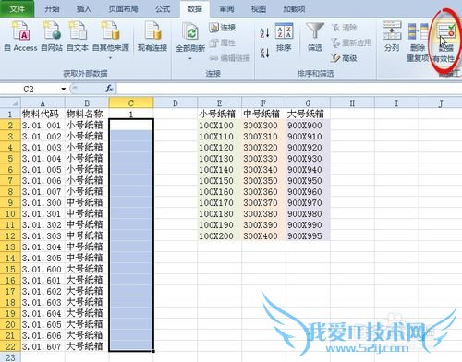Click the Select All corner button
The height and width of the screenshot is (362, 462).
coord(10,103)
